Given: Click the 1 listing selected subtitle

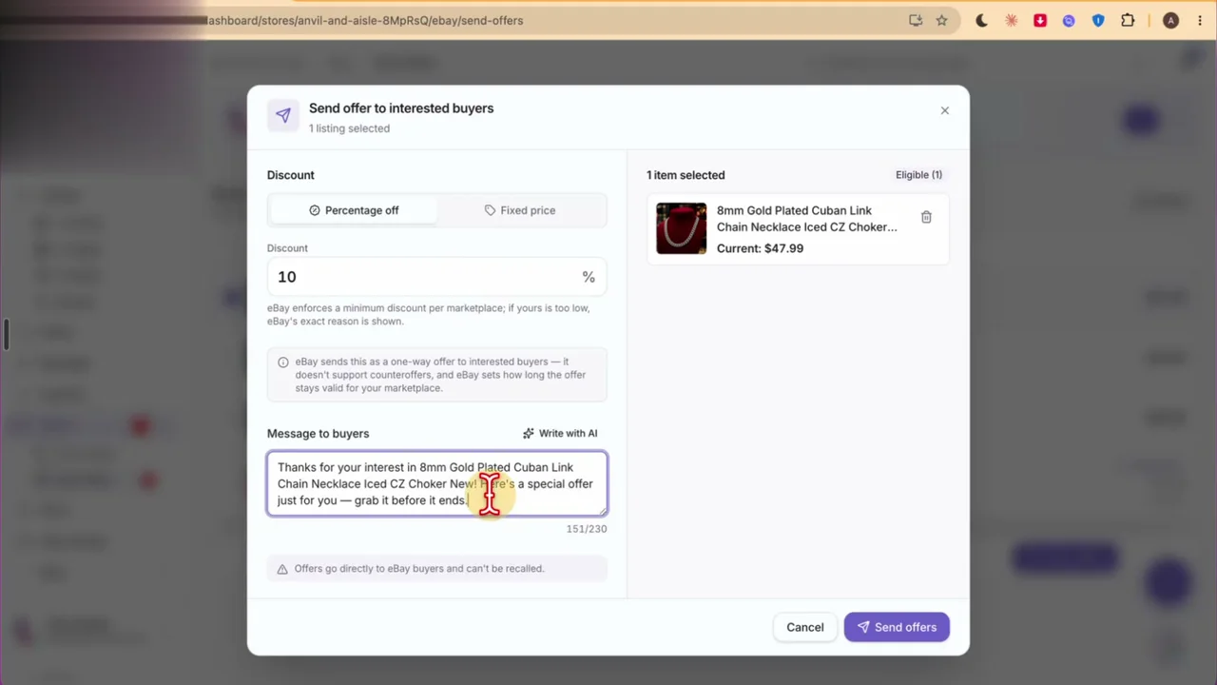Looking at the screenshot, I should pyautogui.click(x=349, y=128).
